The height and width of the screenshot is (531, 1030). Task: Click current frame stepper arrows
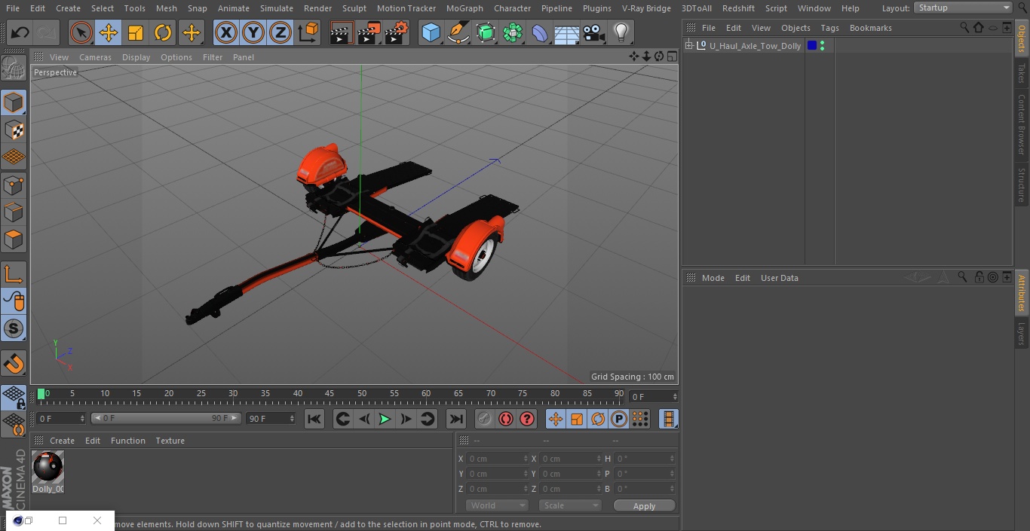675,396
